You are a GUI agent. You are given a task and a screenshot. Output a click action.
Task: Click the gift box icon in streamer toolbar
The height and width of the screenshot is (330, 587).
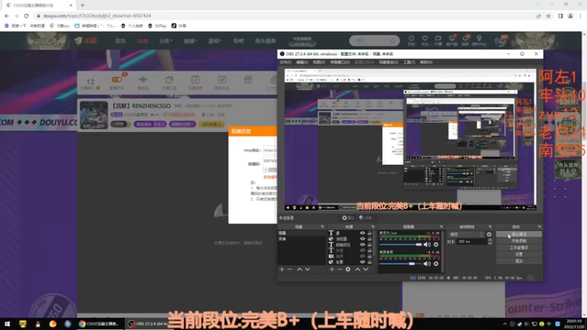click(248, 79)
